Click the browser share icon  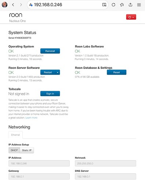[x=130, y=5]
